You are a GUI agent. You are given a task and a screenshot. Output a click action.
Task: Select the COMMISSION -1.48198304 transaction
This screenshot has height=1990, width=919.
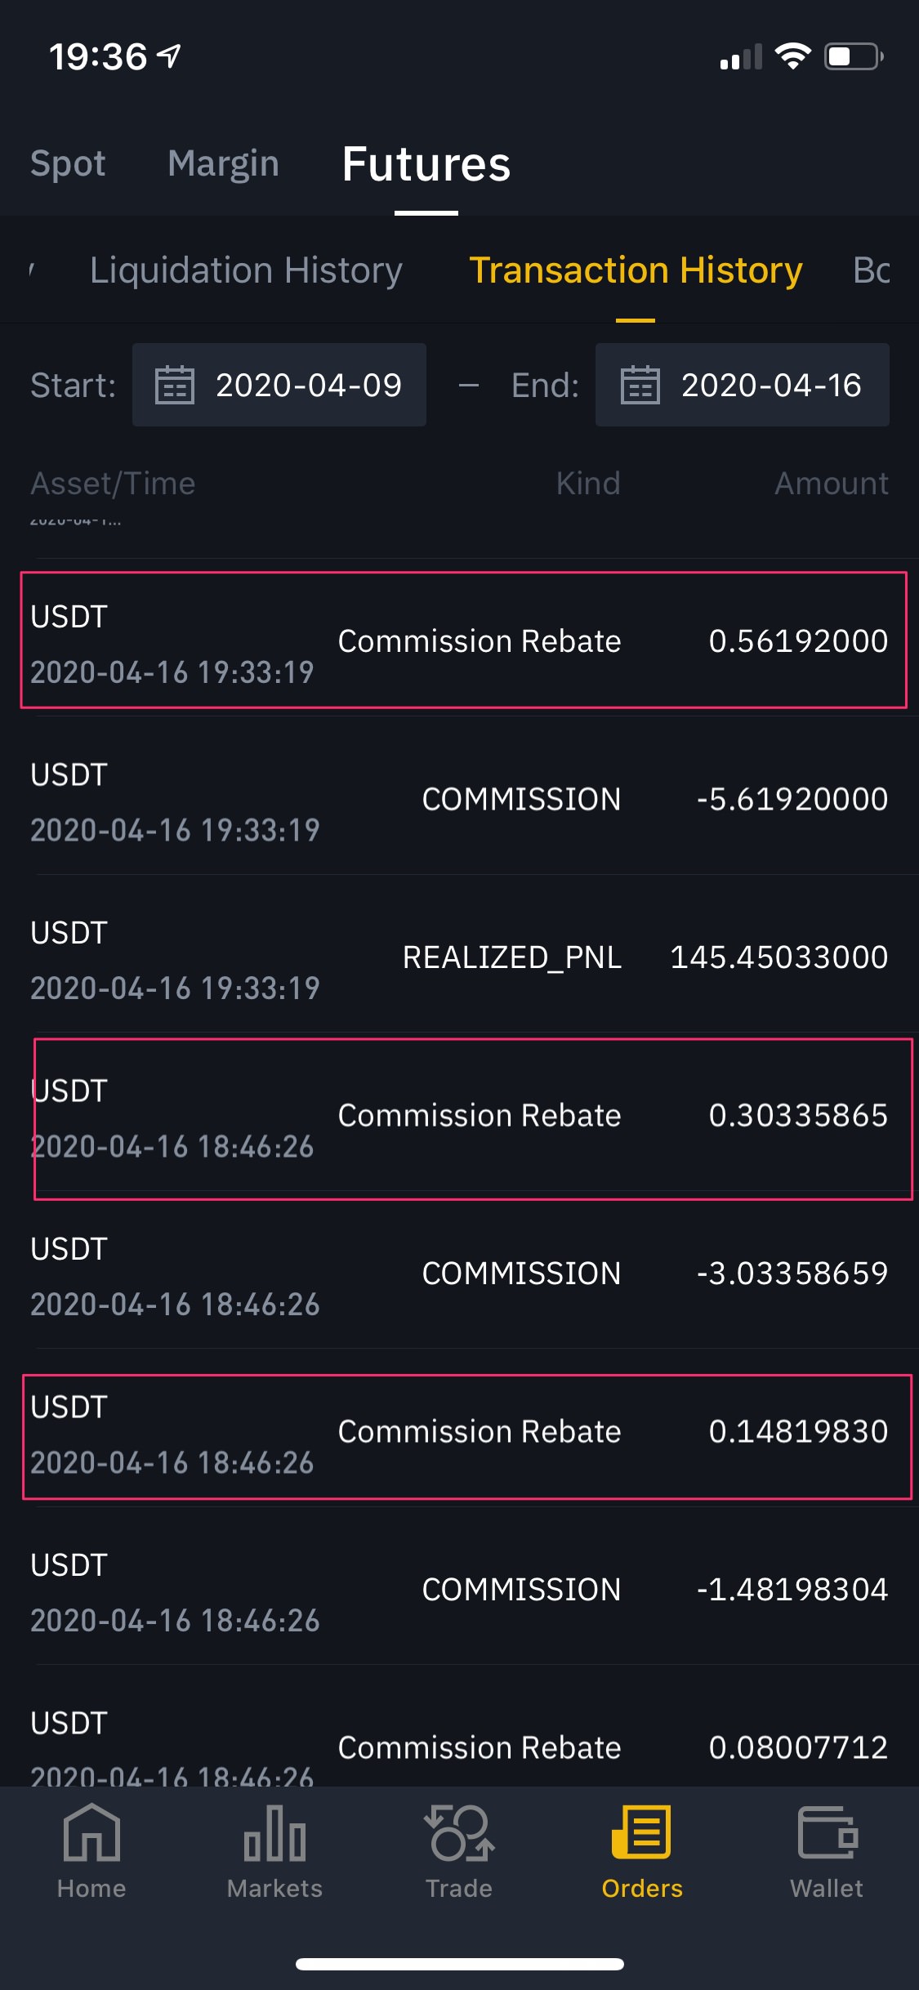pyautogui.click(x=462, y=1590)
